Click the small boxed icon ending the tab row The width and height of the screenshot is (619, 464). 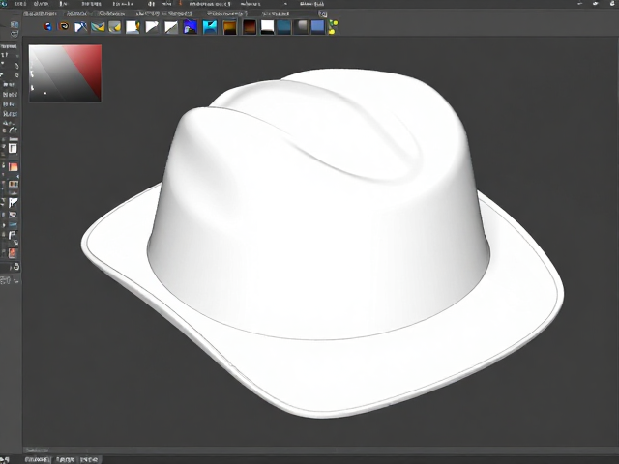[323, 14]
